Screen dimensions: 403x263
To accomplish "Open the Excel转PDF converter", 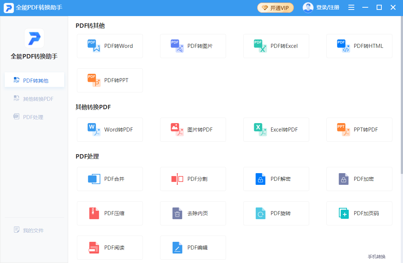I will pyautogui.click(x=276, y=130).
